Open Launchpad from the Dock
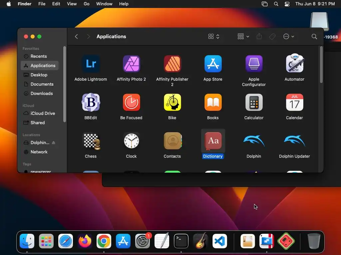Viewport: 341px width, 255px height. (46, 241)
